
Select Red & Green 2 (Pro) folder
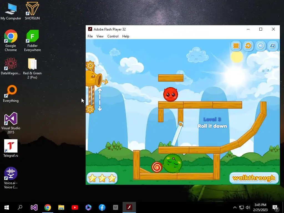point(32,69)
